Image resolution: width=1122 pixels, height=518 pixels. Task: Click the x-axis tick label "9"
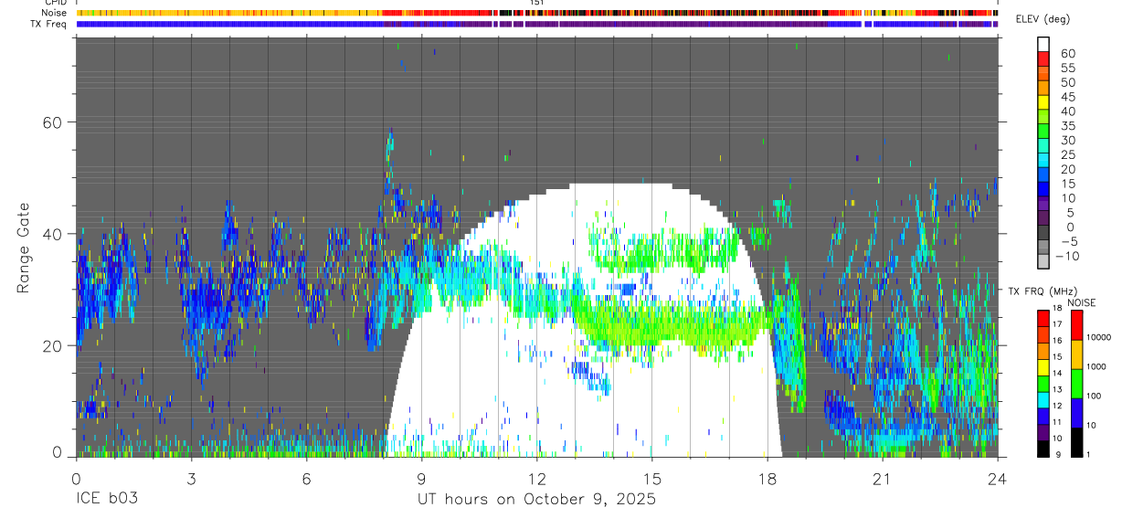(x=421, y=478)
